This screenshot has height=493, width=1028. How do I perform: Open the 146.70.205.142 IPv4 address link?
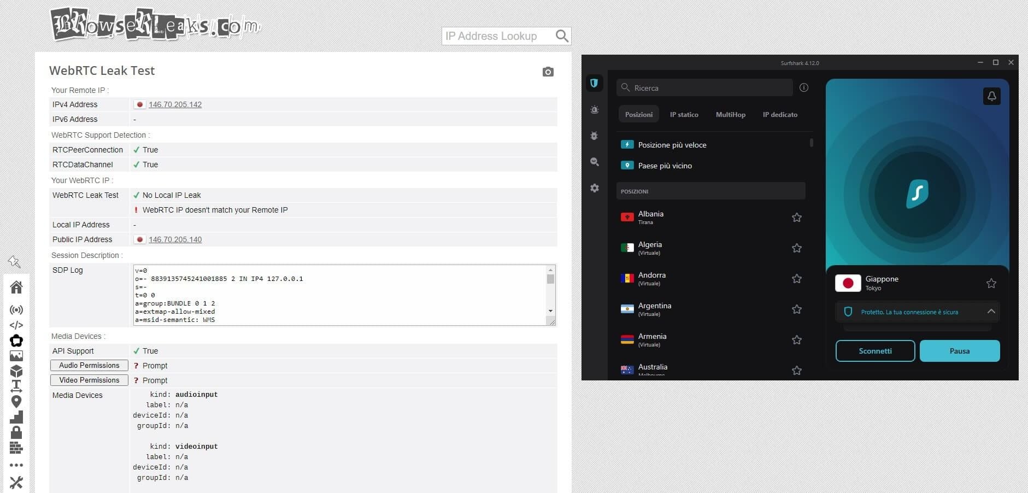175,104
